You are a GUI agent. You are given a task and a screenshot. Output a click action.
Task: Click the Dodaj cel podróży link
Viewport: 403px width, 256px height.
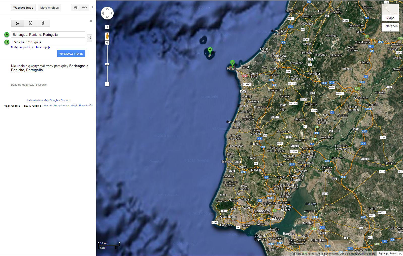22,47
